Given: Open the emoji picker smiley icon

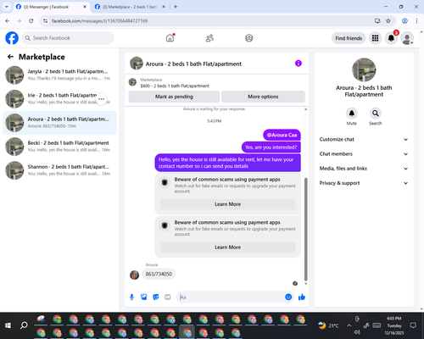Looking at the screenshot, I should pyautogui.click(x=288, y=297).
